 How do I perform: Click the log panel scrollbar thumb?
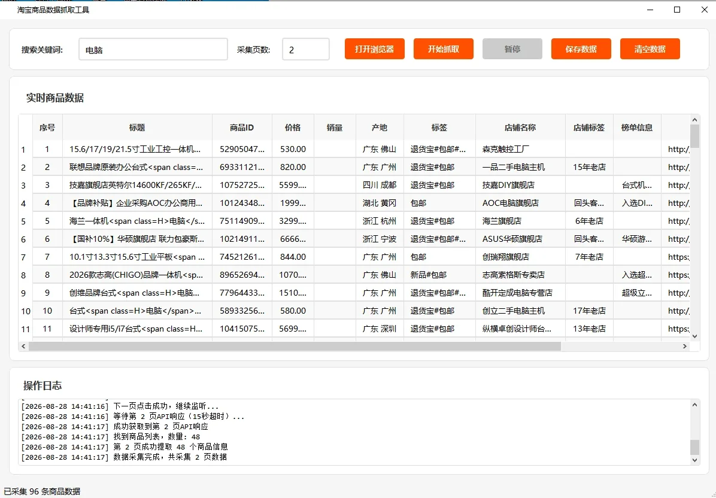pos(694,447)
